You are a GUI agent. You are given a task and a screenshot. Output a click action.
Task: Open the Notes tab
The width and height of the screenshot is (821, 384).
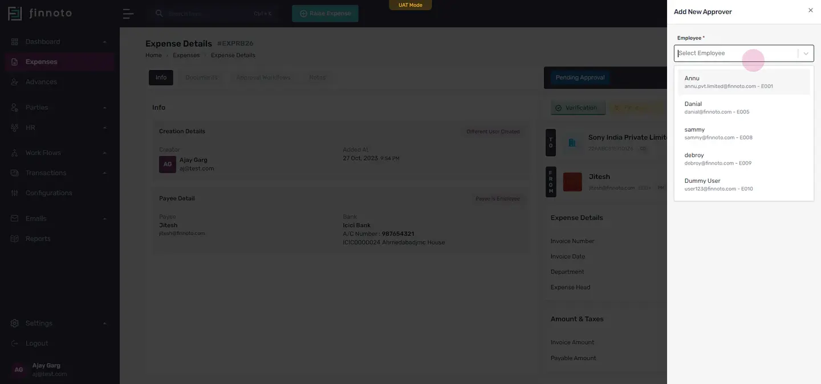click(318, 77)
